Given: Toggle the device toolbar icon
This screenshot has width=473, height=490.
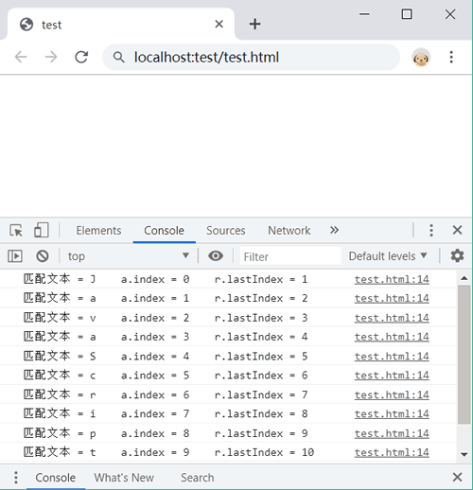Looking at the screenshot, I should tap(42, 230).
